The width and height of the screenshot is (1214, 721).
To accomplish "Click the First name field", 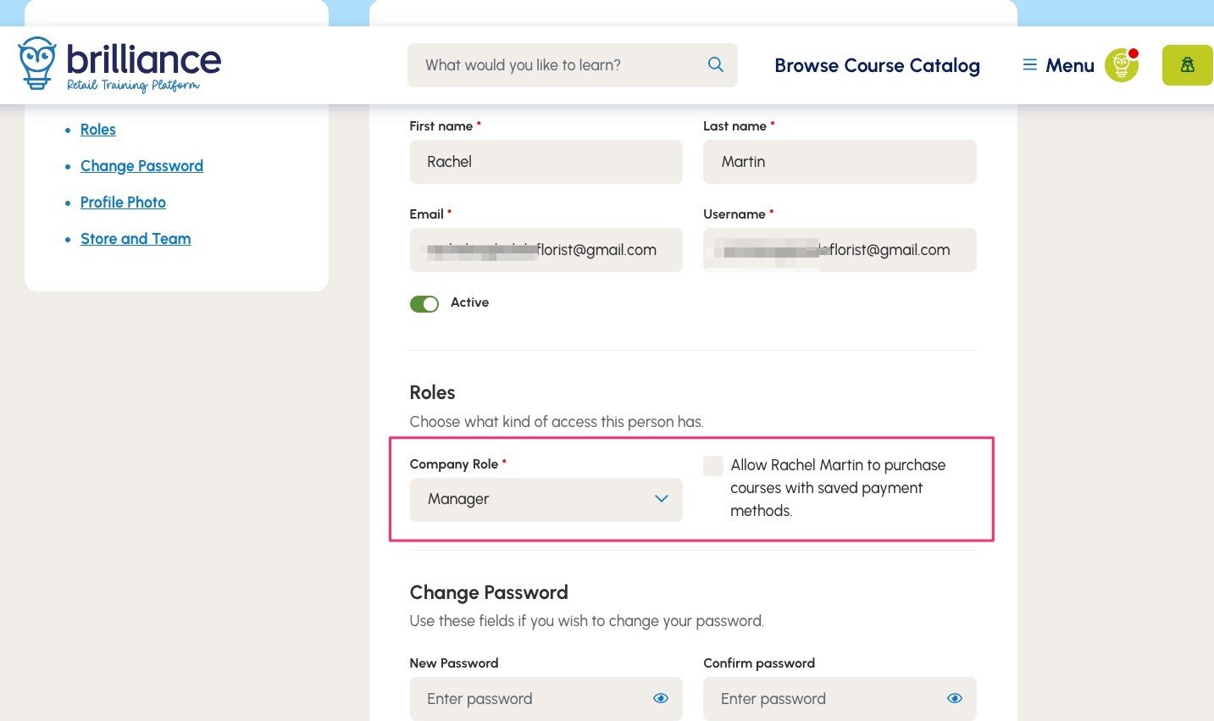I will point(546,162).
